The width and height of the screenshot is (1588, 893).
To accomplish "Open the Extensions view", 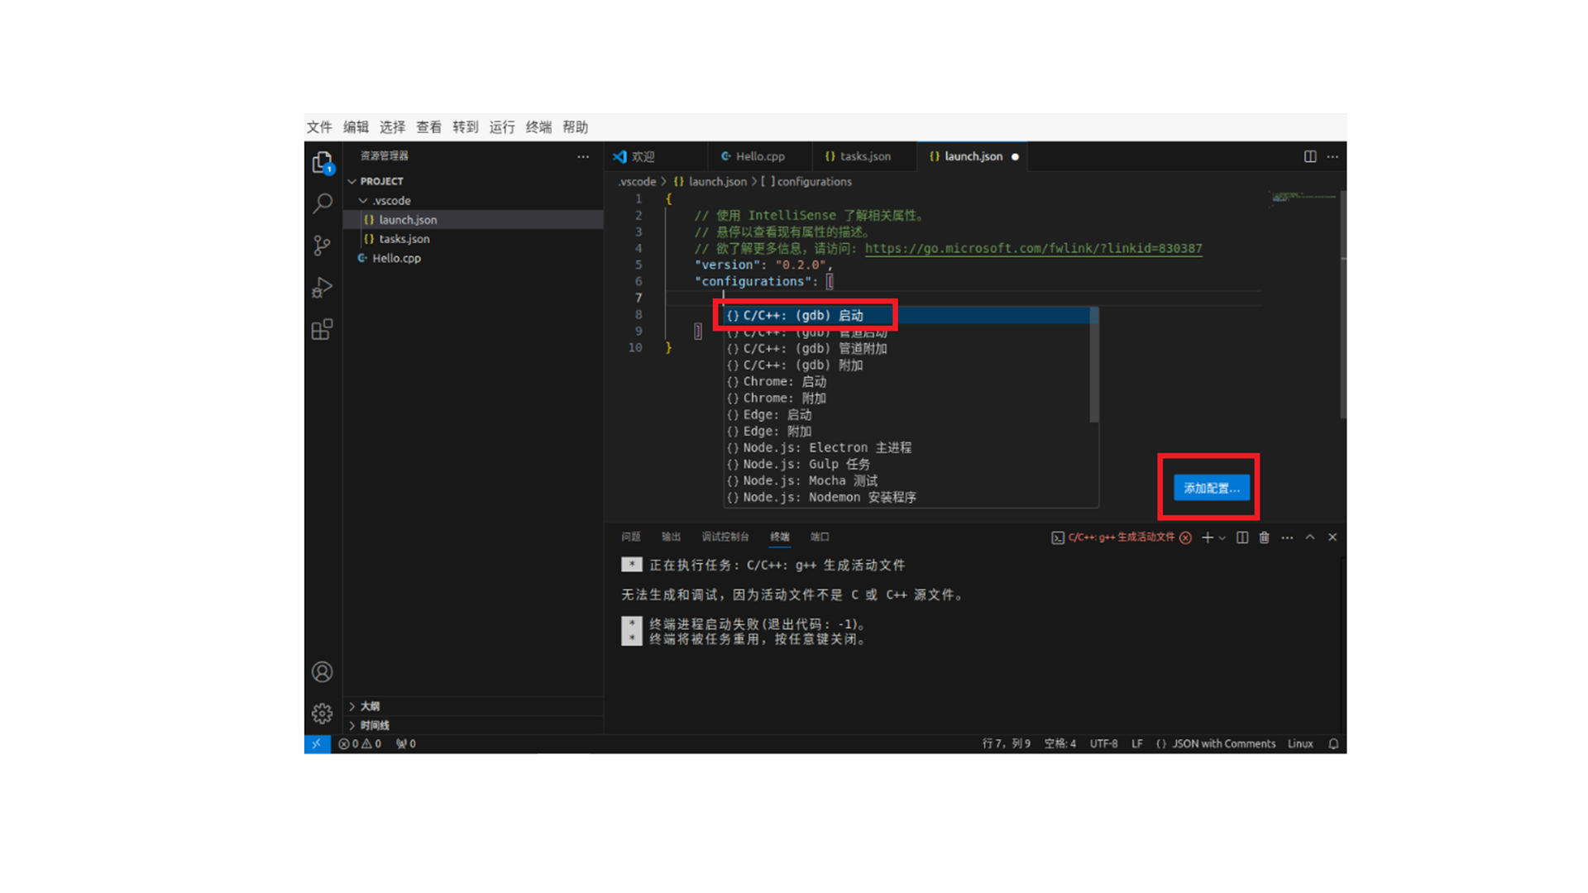I will click(x=323, y=330).
